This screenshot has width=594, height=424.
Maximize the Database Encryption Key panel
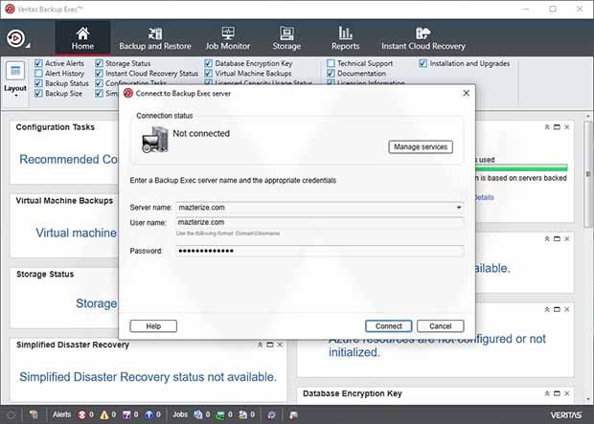click(557, 393)
